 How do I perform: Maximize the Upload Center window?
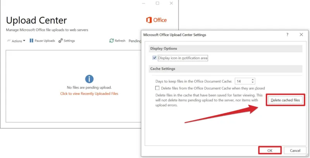point(157,3)
